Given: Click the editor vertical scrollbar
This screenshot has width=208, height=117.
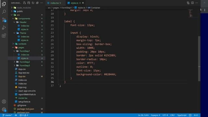Looking at the screenshot, I should [199, 58].
